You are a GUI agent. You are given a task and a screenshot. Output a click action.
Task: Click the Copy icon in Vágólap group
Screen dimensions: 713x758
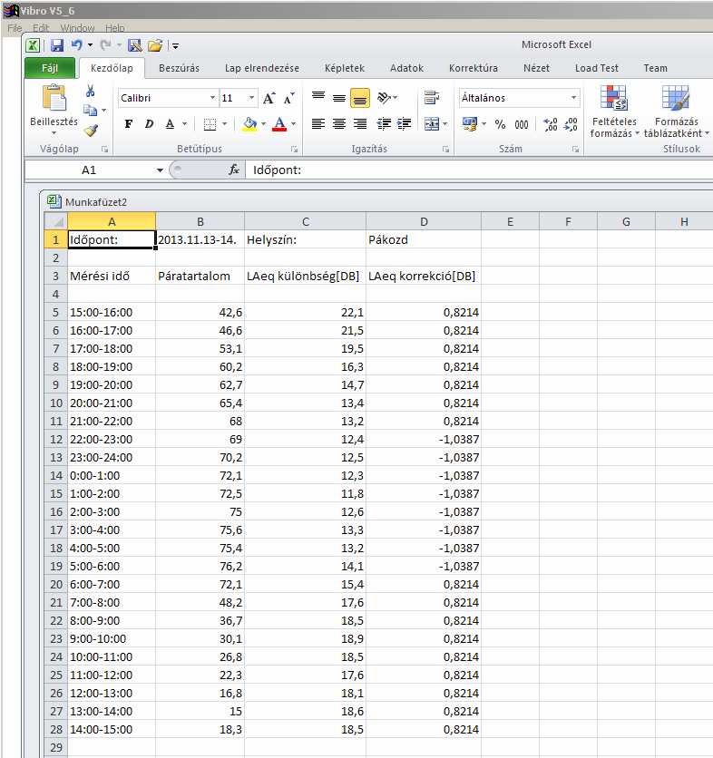coord(90,111)
